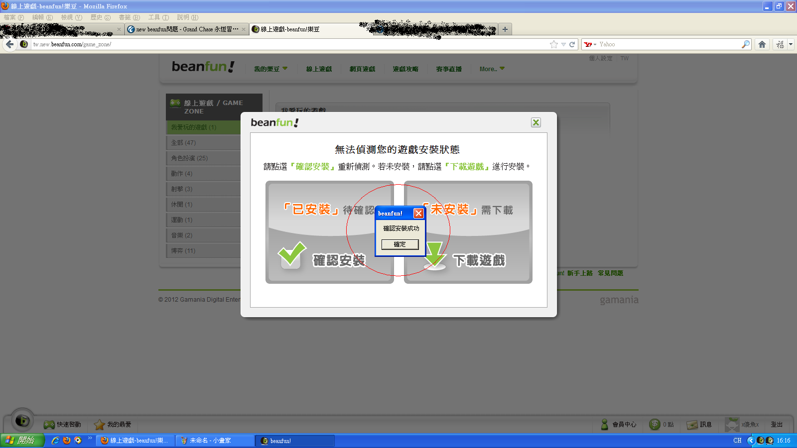Screen dimensions: 797x448
Task: Open the 說明 menu
Action: coord(187,17)
